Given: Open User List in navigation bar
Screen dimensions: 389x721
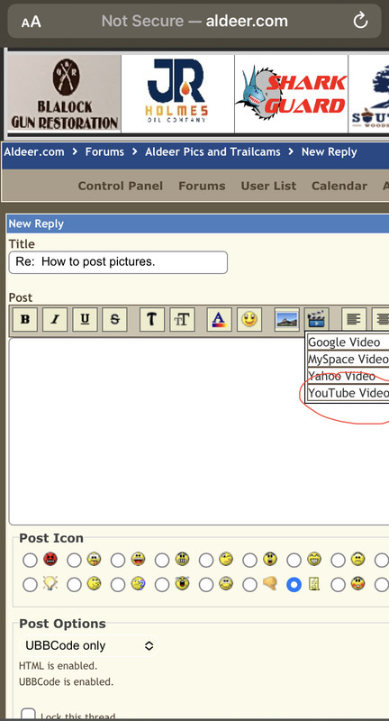Looking at the screenshot, I should pos(268,186).
